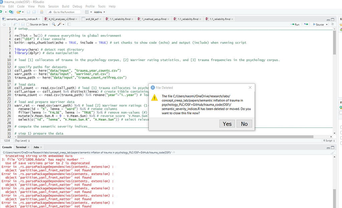Re-run the previous code region
Screen dimensions: 342x208
tap(306, 24)
